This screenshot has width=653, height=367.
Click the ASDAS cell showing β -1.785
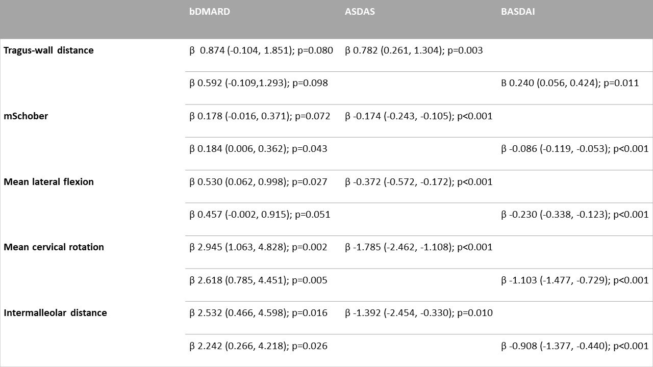[x=418, y=247]
